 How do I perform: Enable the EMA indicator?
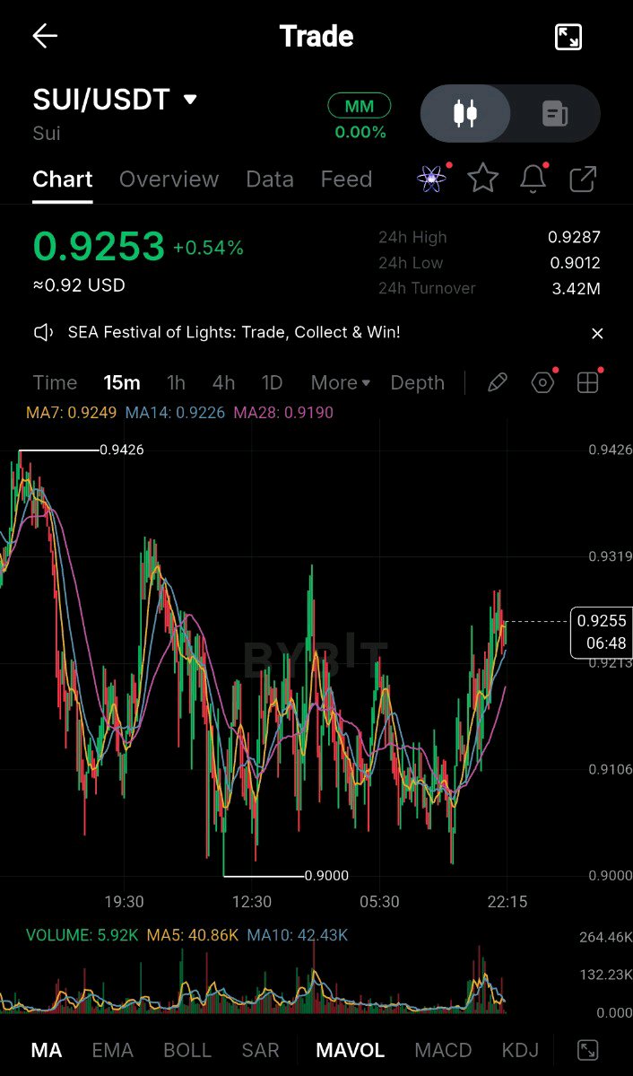[x=112, y=1050]
